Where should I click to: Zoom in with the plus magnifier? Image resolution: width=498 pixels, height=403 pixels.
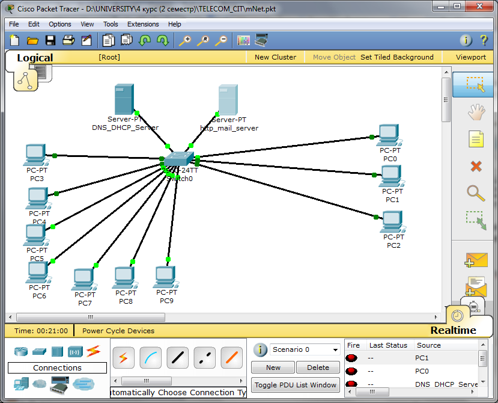coord(185,40)
